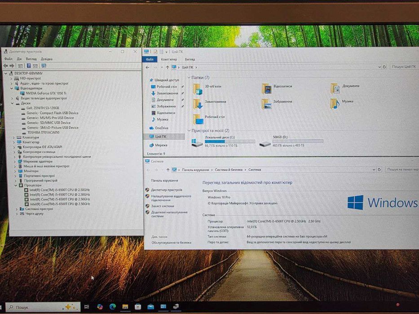The height and width of the screenshot is (314, 419).
Task: Click the Up arrow in File Explorer
Action: (167, 67)
